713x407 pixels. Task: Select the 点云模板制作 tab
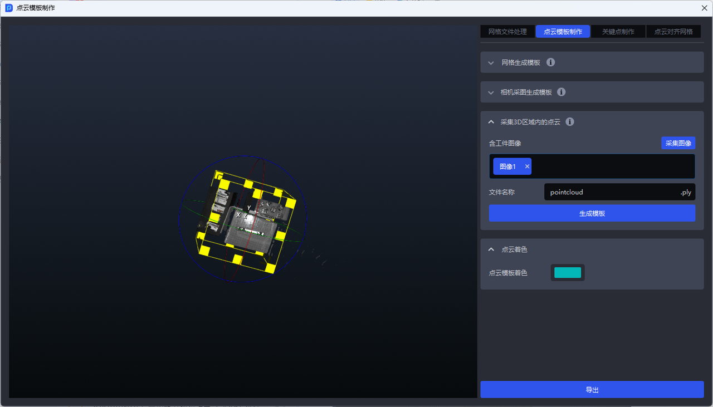pyautogui.click(x=563, y=32)
